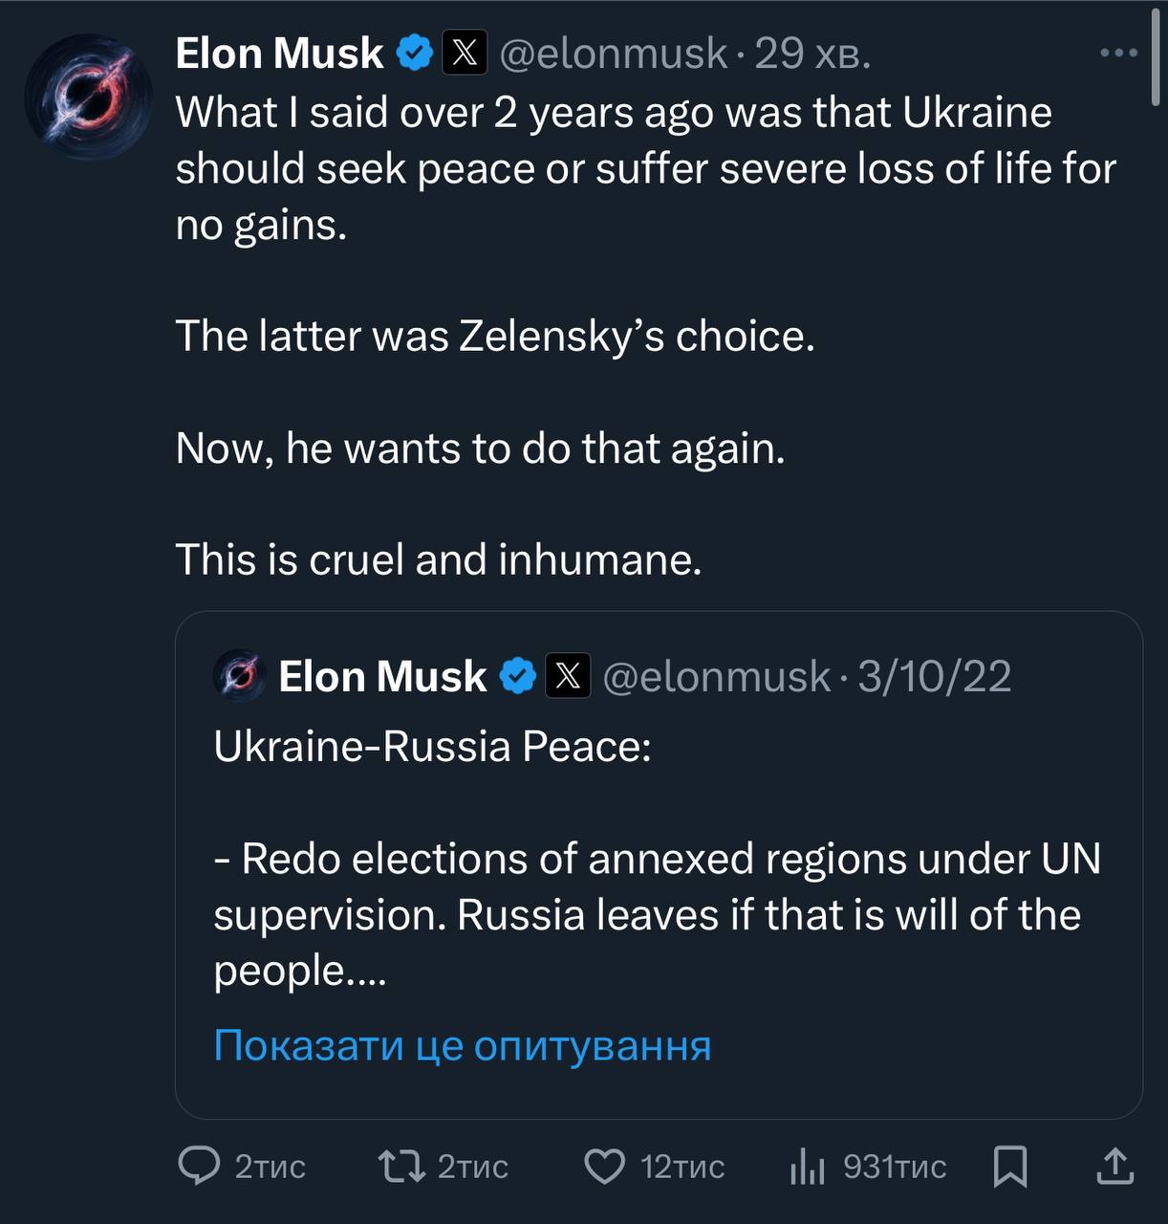This screenshot has width=1168, height=1224.
Task: Click the reply speech bubble icon
Action: click(199, 1166)
